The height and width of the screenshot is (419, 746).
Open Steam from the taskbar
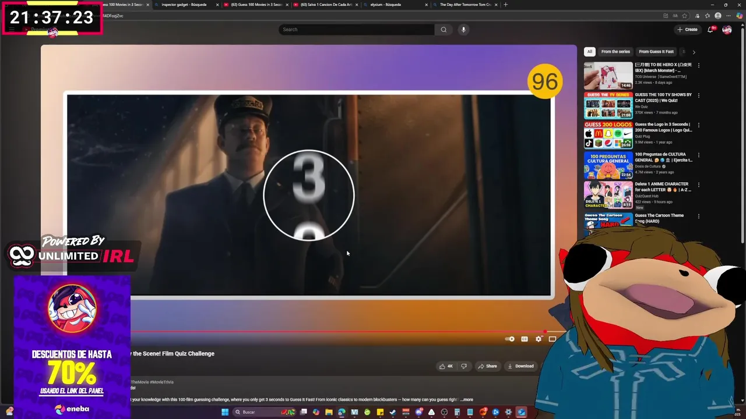pyautogui.click(x=393, y=412)
